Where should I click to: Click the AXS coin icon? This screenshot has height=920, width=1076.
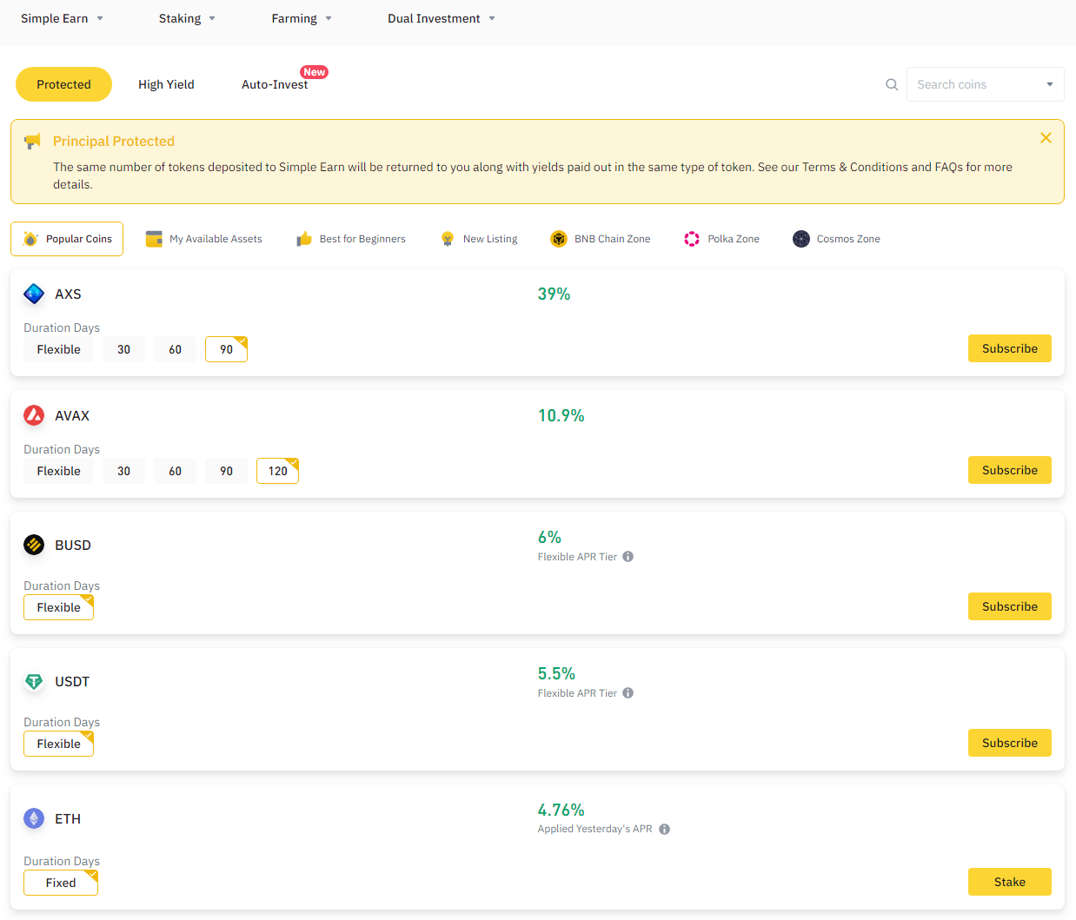[34, 294]
